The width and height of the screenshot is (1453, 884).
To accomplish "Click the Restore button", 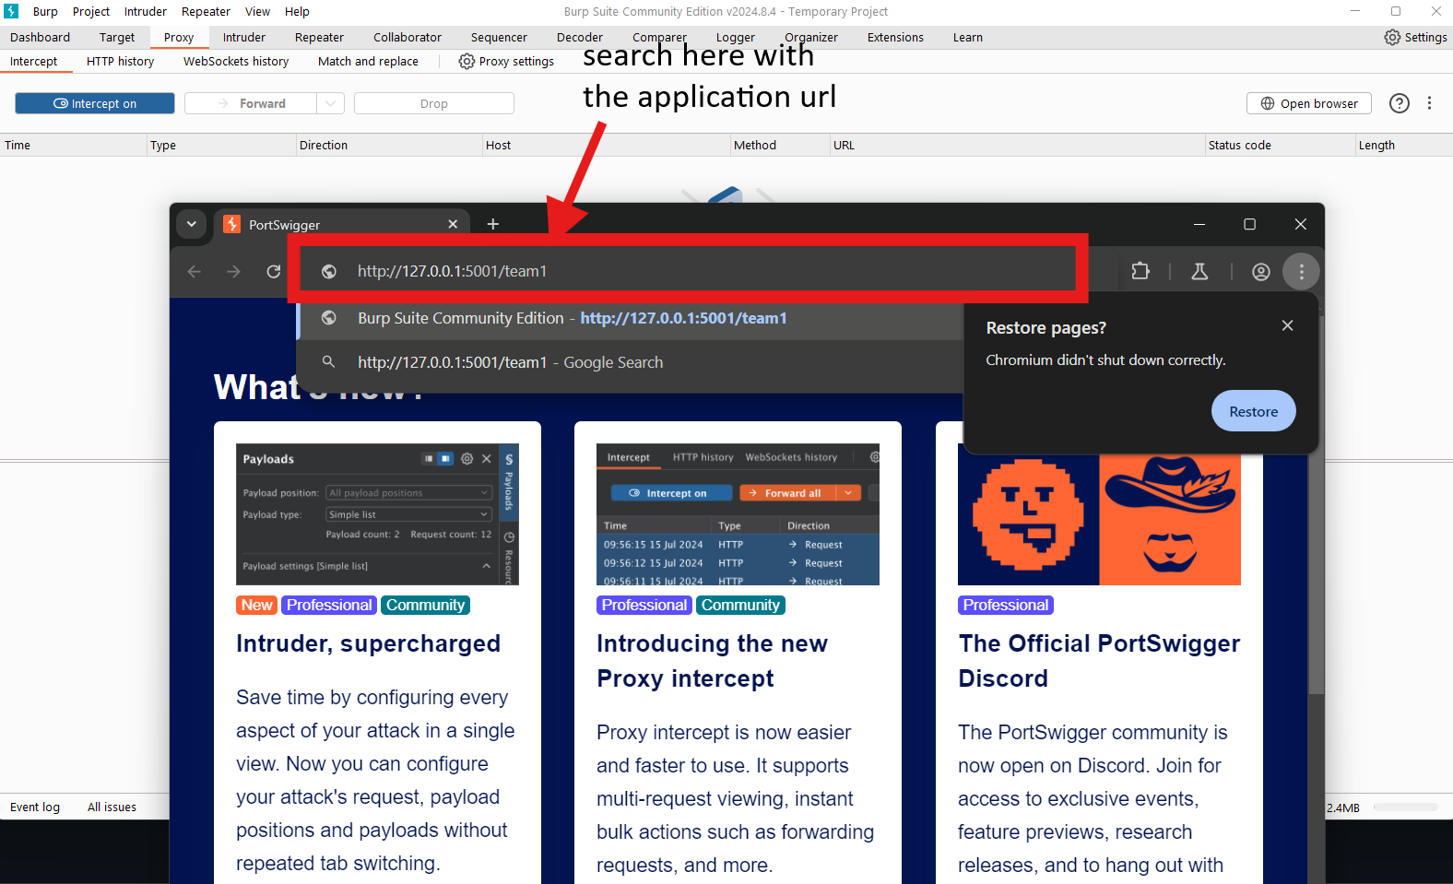I will tap(1253, 411).
